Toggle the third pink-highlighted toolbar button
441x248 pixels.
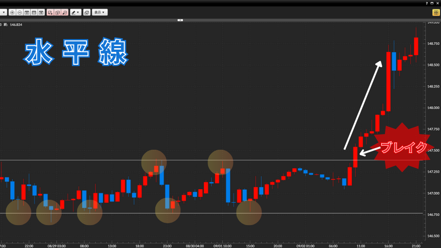coord(65,12)
